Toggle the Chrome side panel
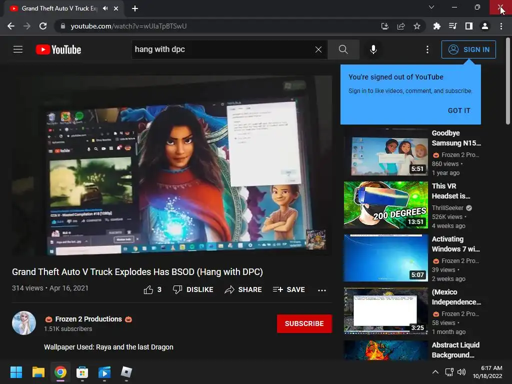This screenshot has width=512, height=384. [x=469, y=26]
